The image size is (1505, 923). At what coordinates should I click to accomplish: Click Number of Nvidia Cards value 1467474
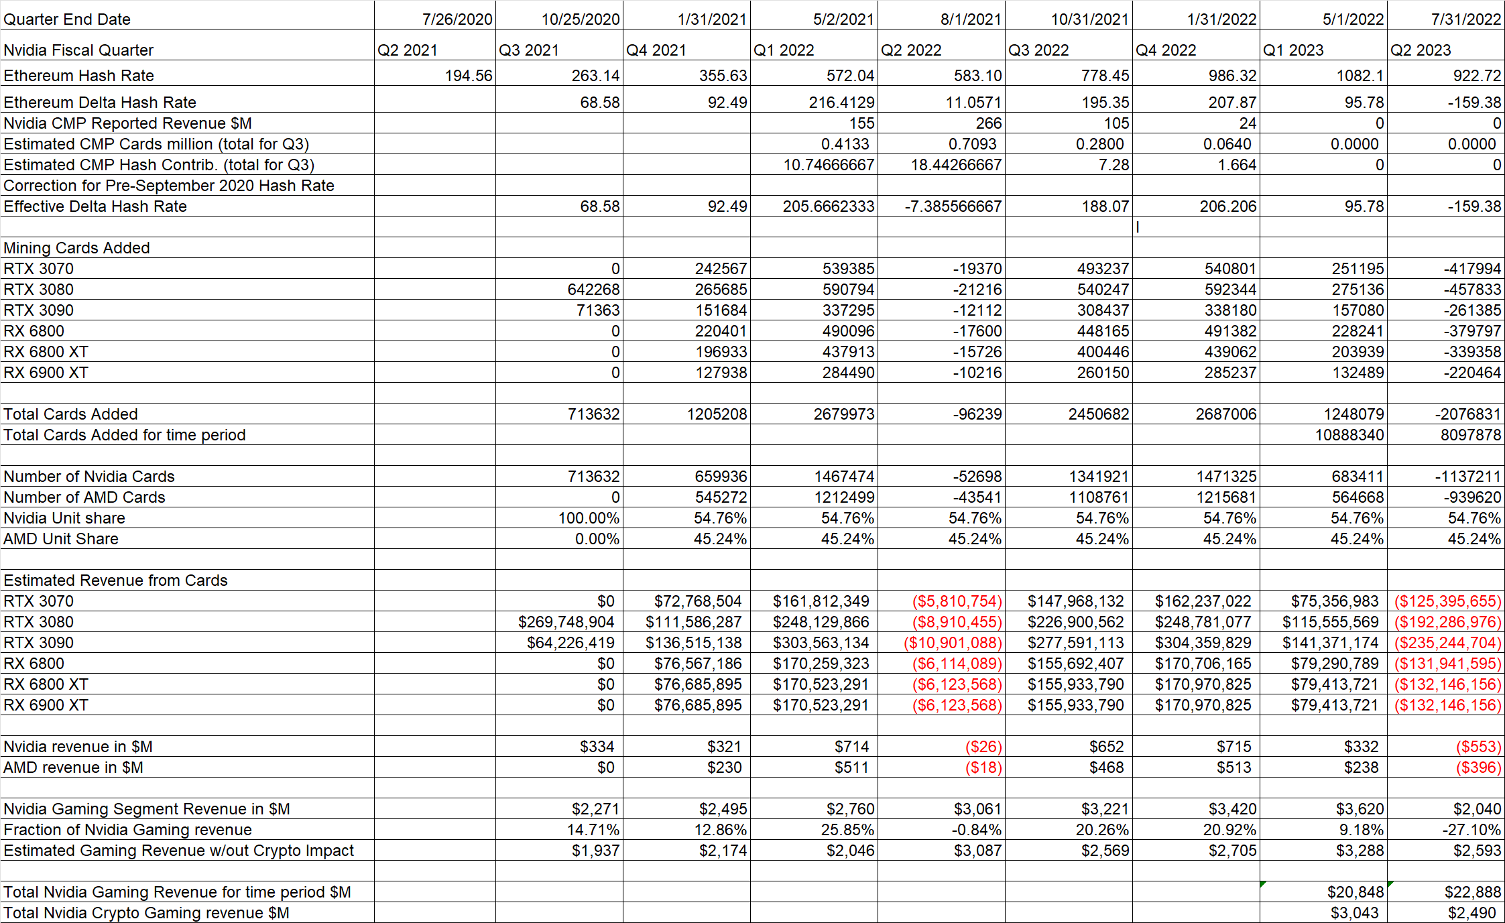click(x=814, y=476)
